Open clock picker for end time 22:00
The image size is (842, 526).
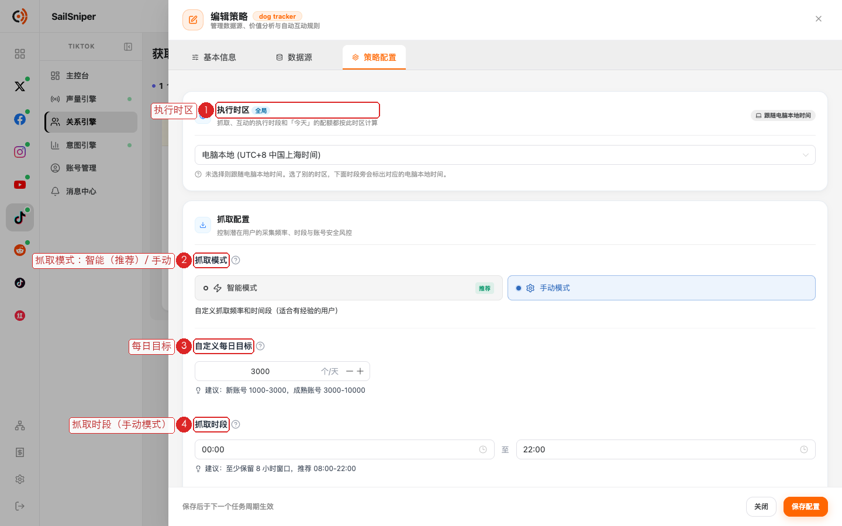click(804, 449)
